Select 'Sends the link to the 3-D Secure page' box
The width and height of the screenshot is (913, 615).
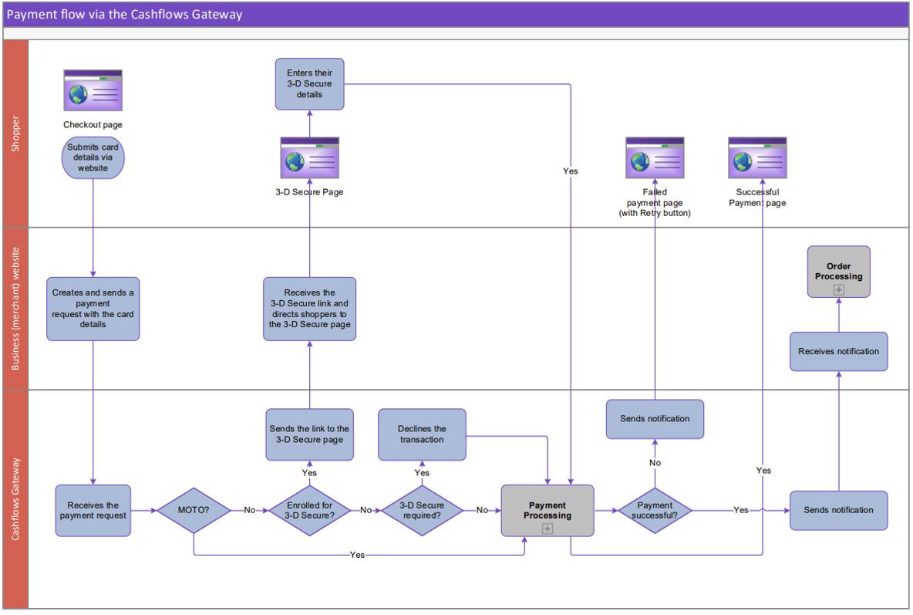pos(310,435)
